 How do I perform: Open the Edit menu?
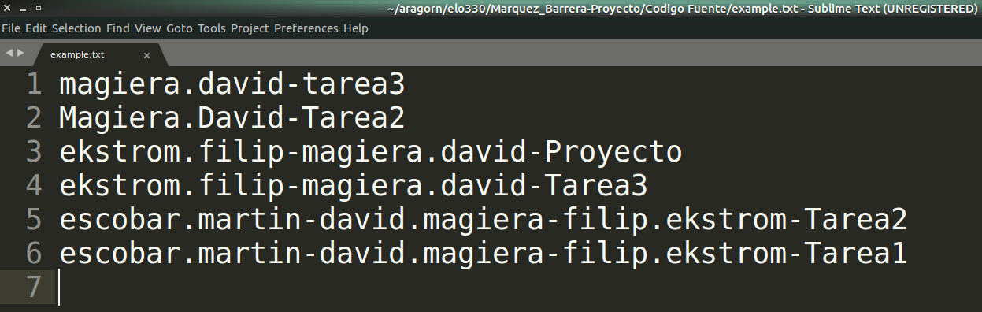point(36,28)
